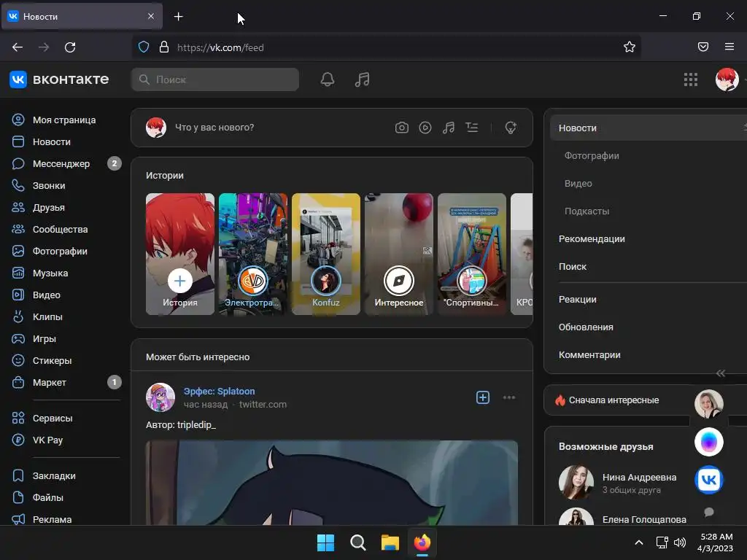Bookmark this page with star icon
Screen dimensions: 747x560
pos(630,47)
